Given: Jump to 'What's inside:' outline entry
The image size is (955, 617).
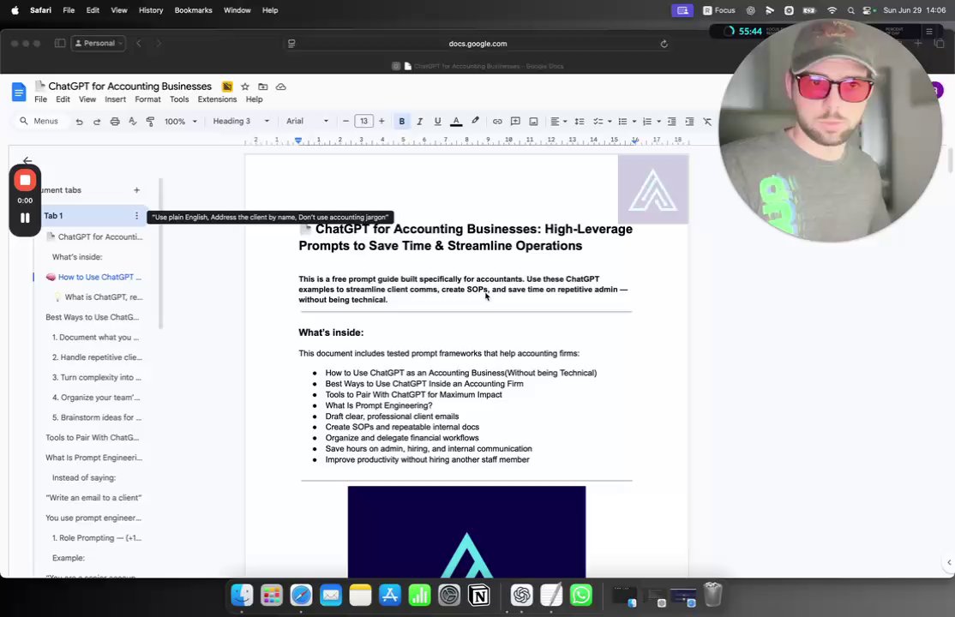Looking at the screenshot, I should tap(77, 257).
